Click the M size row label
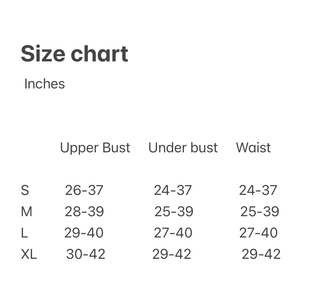Image resolution: width=320 pixels, height=297 pixels. point(27,212)
